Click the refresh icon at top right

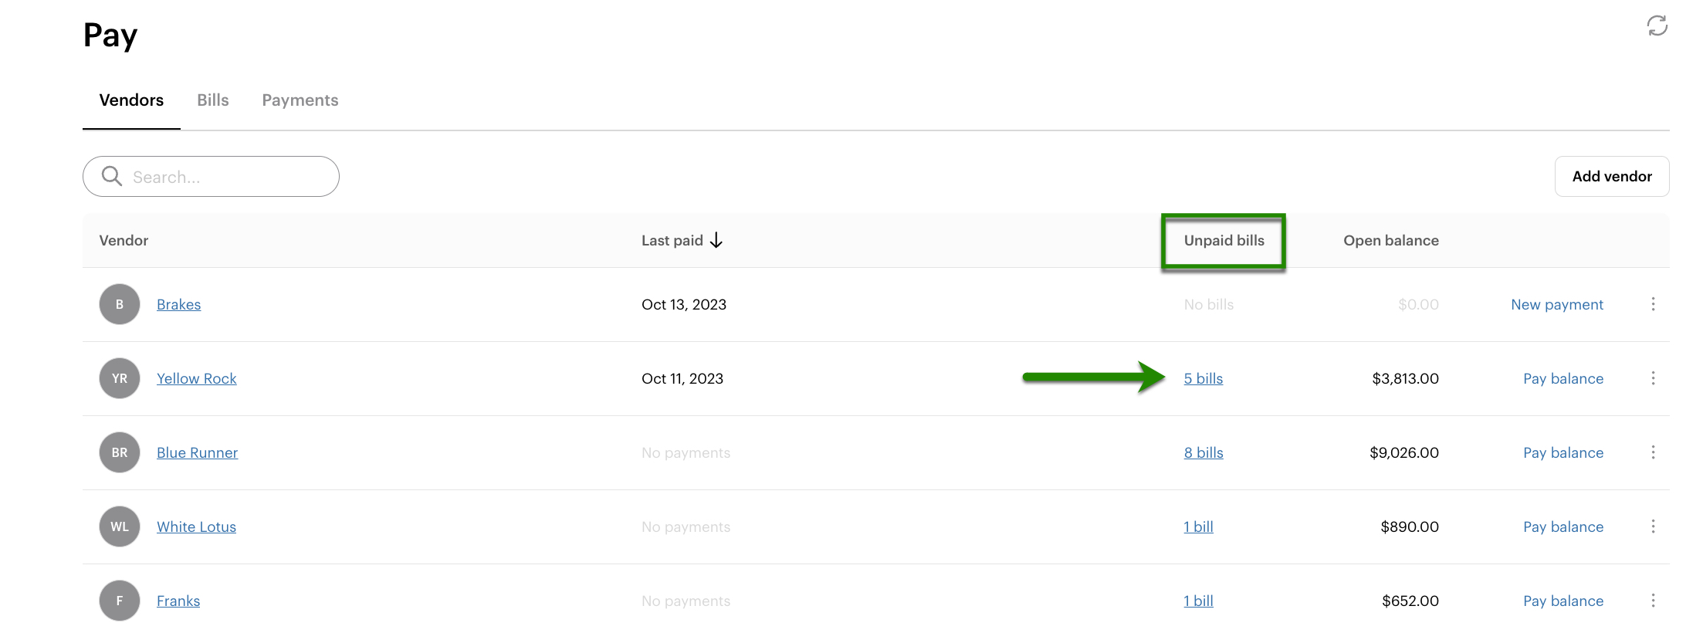[x=1657, y=25]
